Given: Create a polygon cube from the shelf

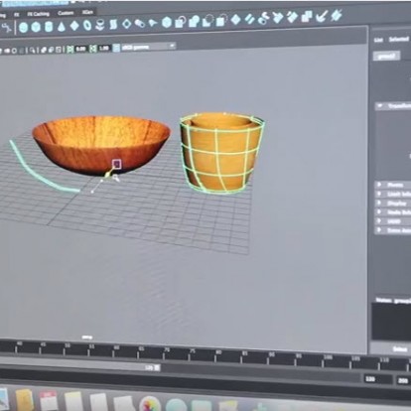Looking at the screenshot, I should [x=36, y=27].
